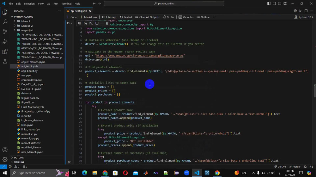This screenshot has height=177, width=316.
Task: Add a Markdown cell
Action: point(88,17)
